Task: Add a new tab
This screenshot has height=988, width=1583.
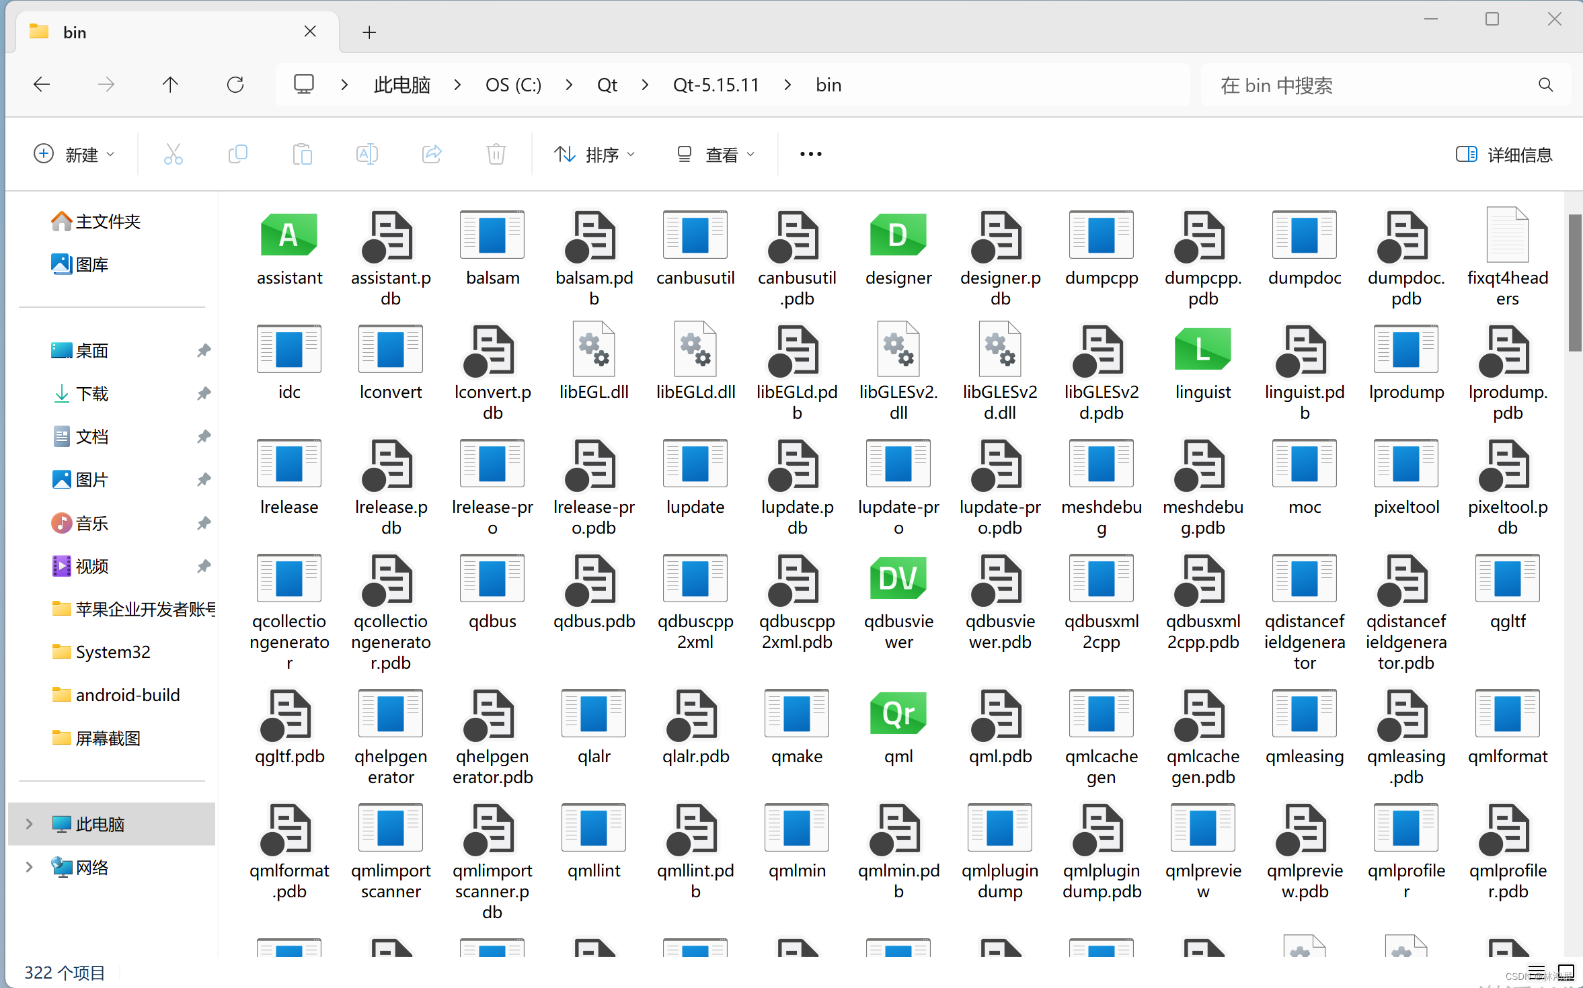Action: click(x=369, y=32)
